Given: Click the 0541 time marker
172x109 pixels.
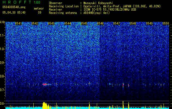Looking at the screenshot, I should (x=18, y=23).
